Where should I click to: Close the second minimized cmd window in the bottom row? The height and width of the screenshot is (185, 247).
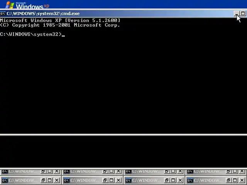point(118,180)
